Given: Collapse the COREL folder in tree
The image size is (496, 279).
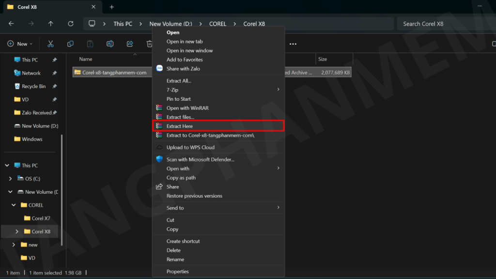Looking at the screenshot, I should 14,205.
